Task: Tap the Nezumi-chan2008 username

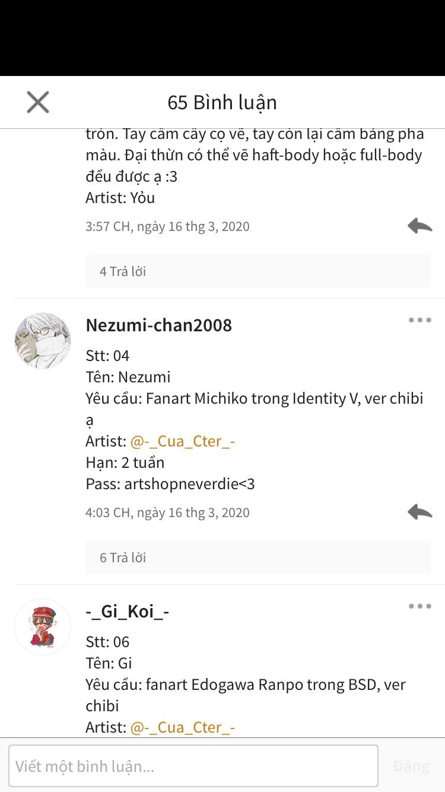Action: click(x=159, y=325)
